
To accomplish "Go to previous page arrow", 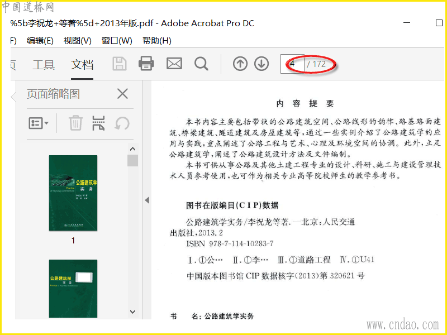I will 240,64.
